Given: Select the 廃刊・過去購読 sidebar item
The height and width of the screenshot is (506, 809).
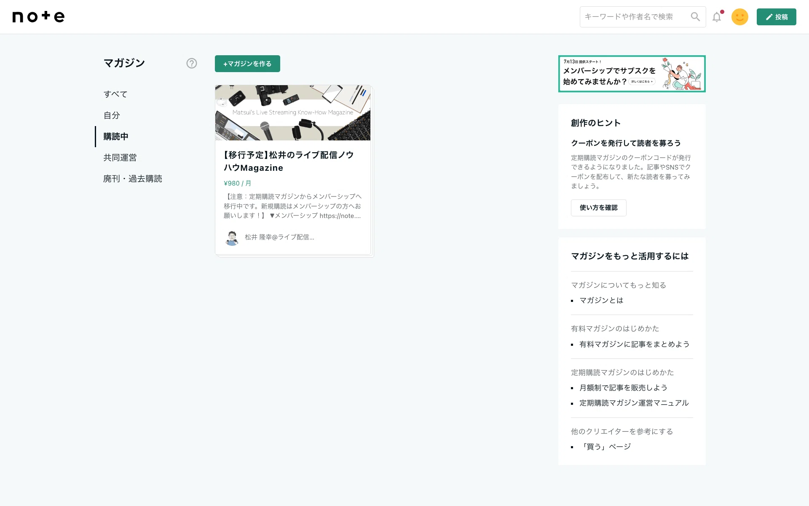Looking at the screenshot, I should (133, 179).
